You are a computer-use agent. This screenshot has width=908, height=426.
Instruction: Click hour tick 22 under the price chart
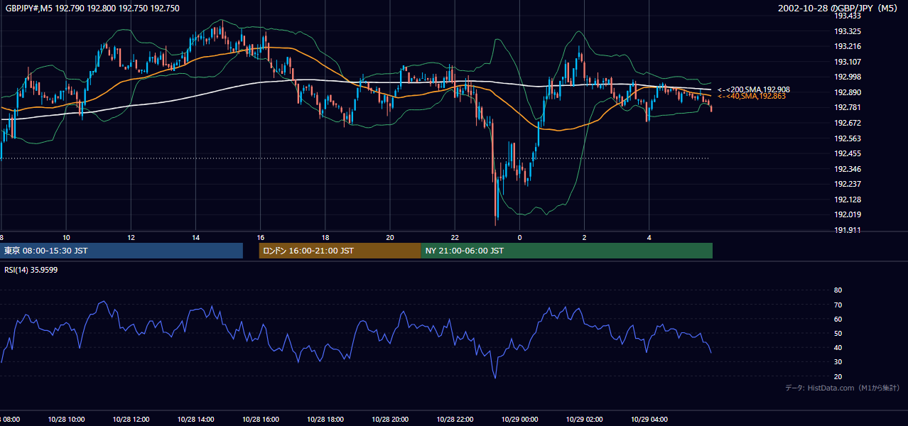[x=455, y=237]
